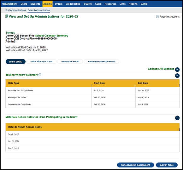Select the Admins tab
The width and height of the screenshot is (183, 170).
click(x=48, y=4)
